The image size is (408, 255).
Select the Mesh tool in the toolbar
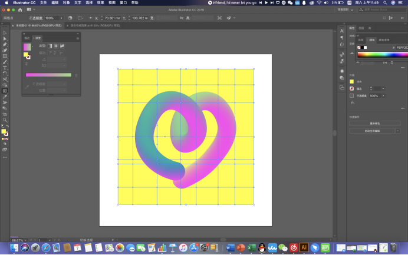tap(5, 91)
